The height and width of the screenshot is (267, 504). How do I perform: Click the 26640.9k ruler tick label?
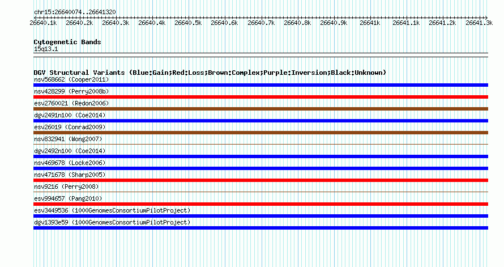click(x=334, y=23)
